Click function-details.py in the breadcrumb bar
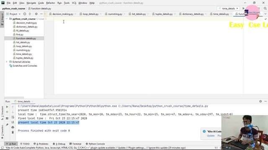Image resolution: width=268 pixels, height=150 pixels. [x=40, y=8]
